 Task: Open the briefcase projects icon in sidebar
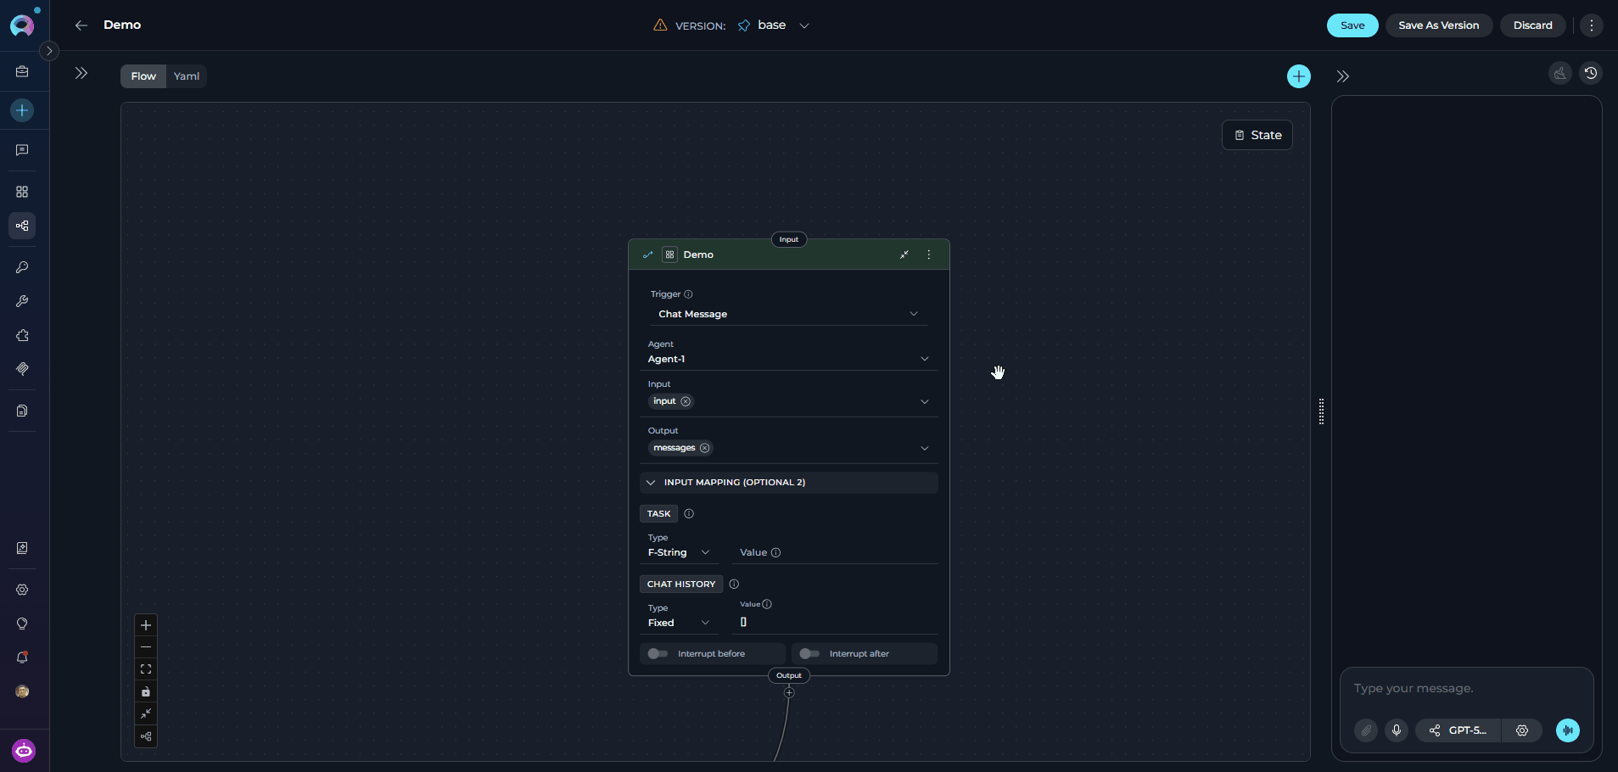point(22,72)
